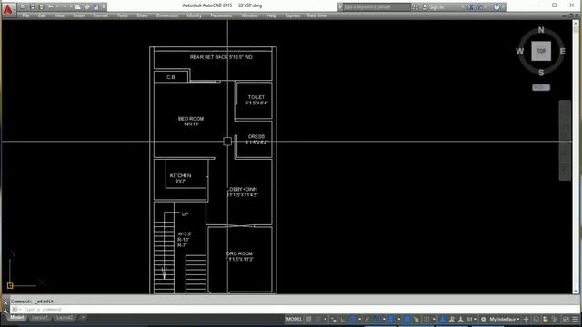Switch to the Layout2 tab
Viewport: 582px width, 327px height.
click(x=65, y=318)
